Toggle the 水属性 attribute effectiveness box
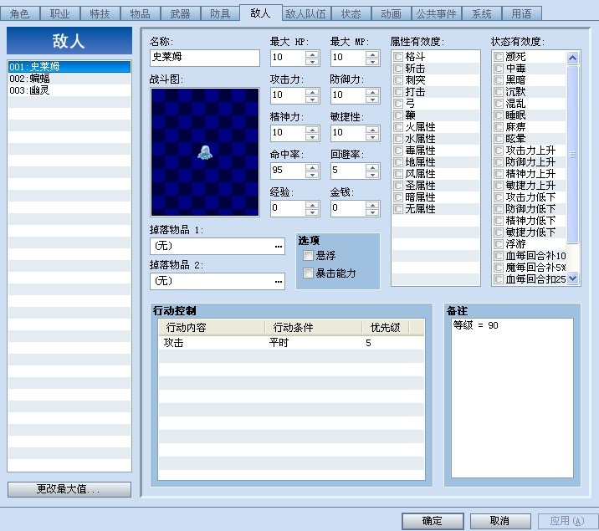599x531 pixels. coord(398,139)
